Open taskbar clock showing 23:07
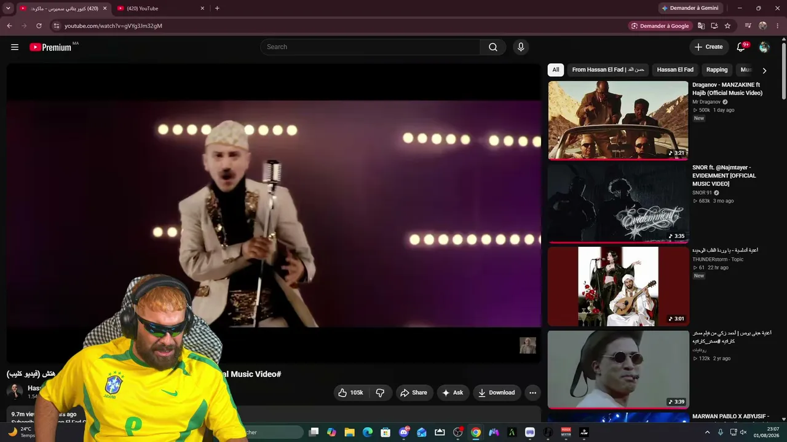The height and width of the screenshot is (442, 787). (767, 432)
